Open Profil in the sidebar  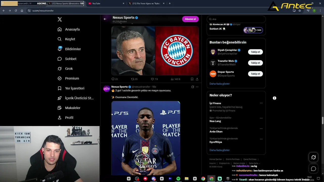coord(65,118)
